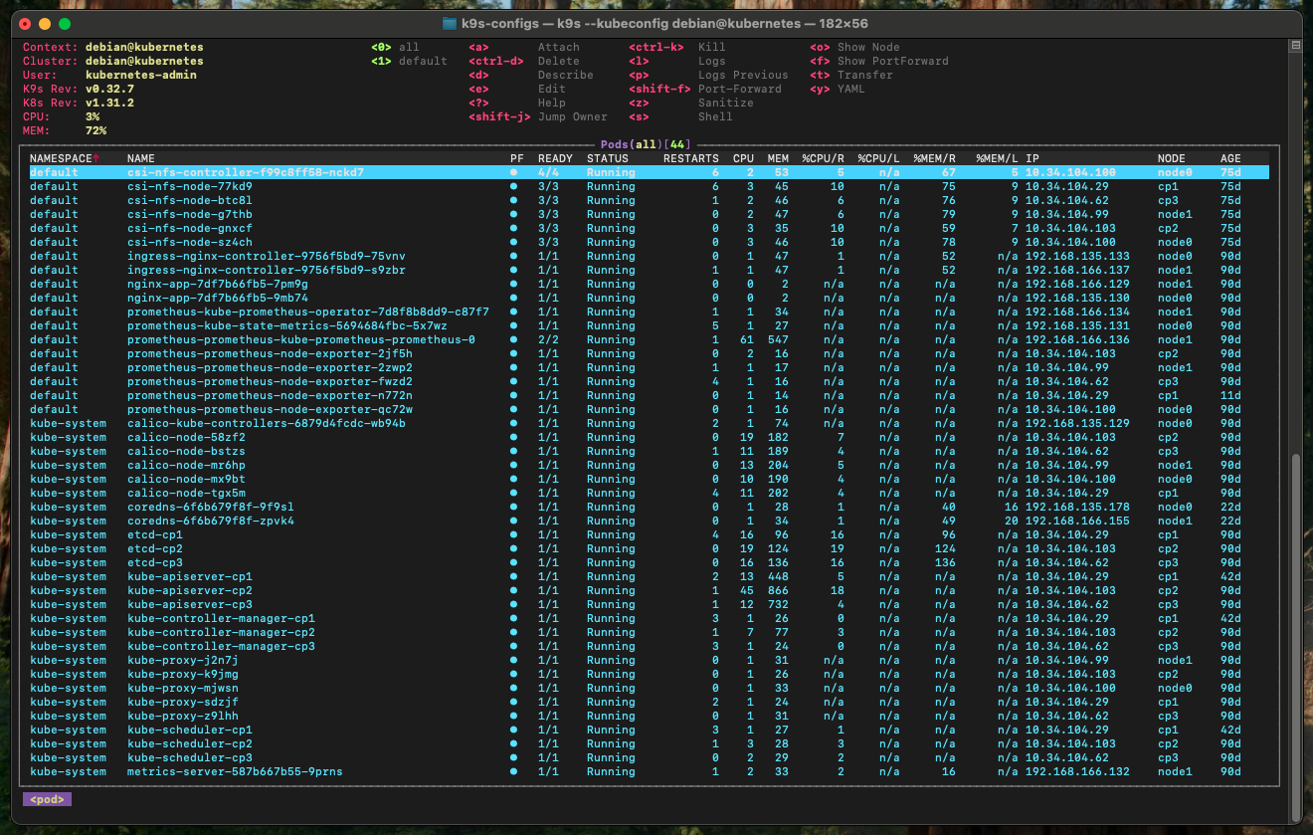Click the NAMESPACE column sort arrow
This screenshot has width=1313, height=835.
(x=96, y=158)
